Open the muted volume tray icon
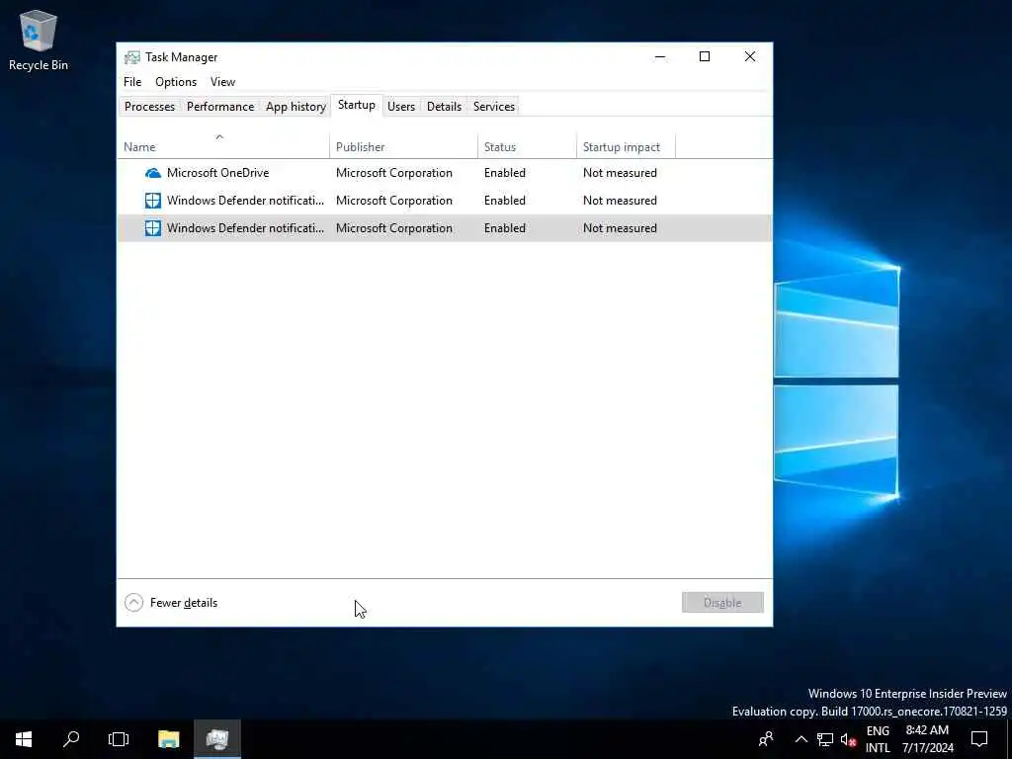Screen dimensions: 1012x759 (x=848, y=739)
